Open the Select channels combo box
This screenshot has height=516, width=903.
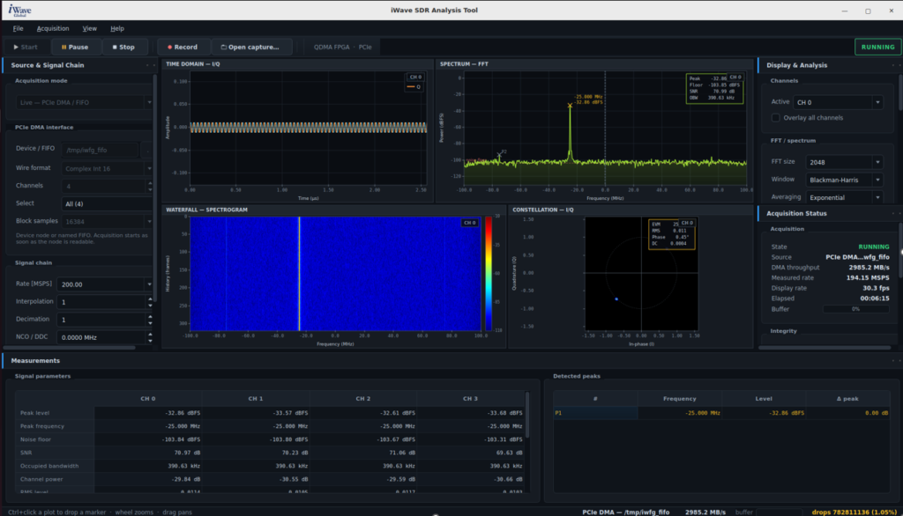pos(107,203)
